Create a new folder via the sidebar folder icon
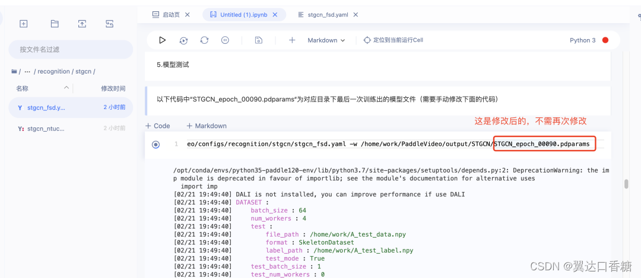Viewport: 641px width, 278px height. pos(55,24)
